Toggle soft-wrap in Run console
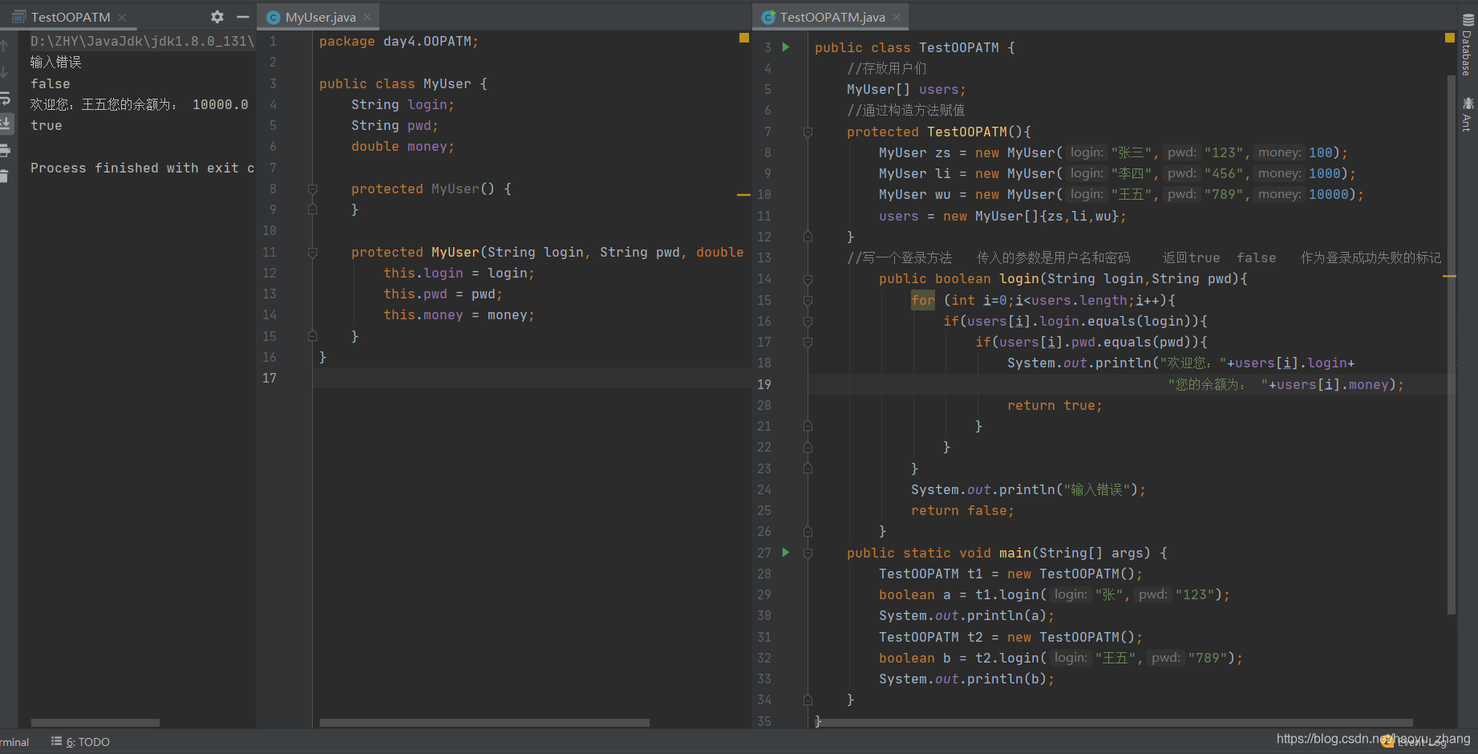The height and width of the screenshot is (754, 1478). tap(5, 98)
